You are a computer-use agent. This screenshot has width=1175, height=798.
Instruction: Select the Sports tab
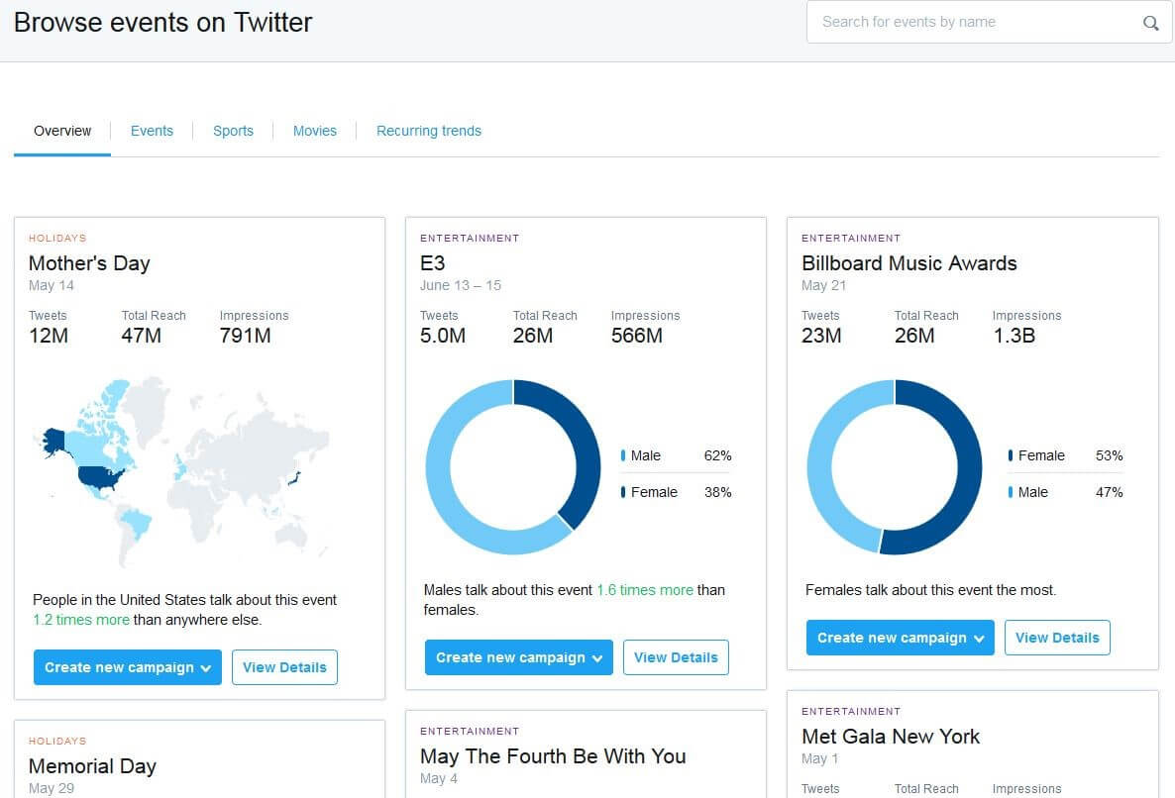[x=233, y=131]
